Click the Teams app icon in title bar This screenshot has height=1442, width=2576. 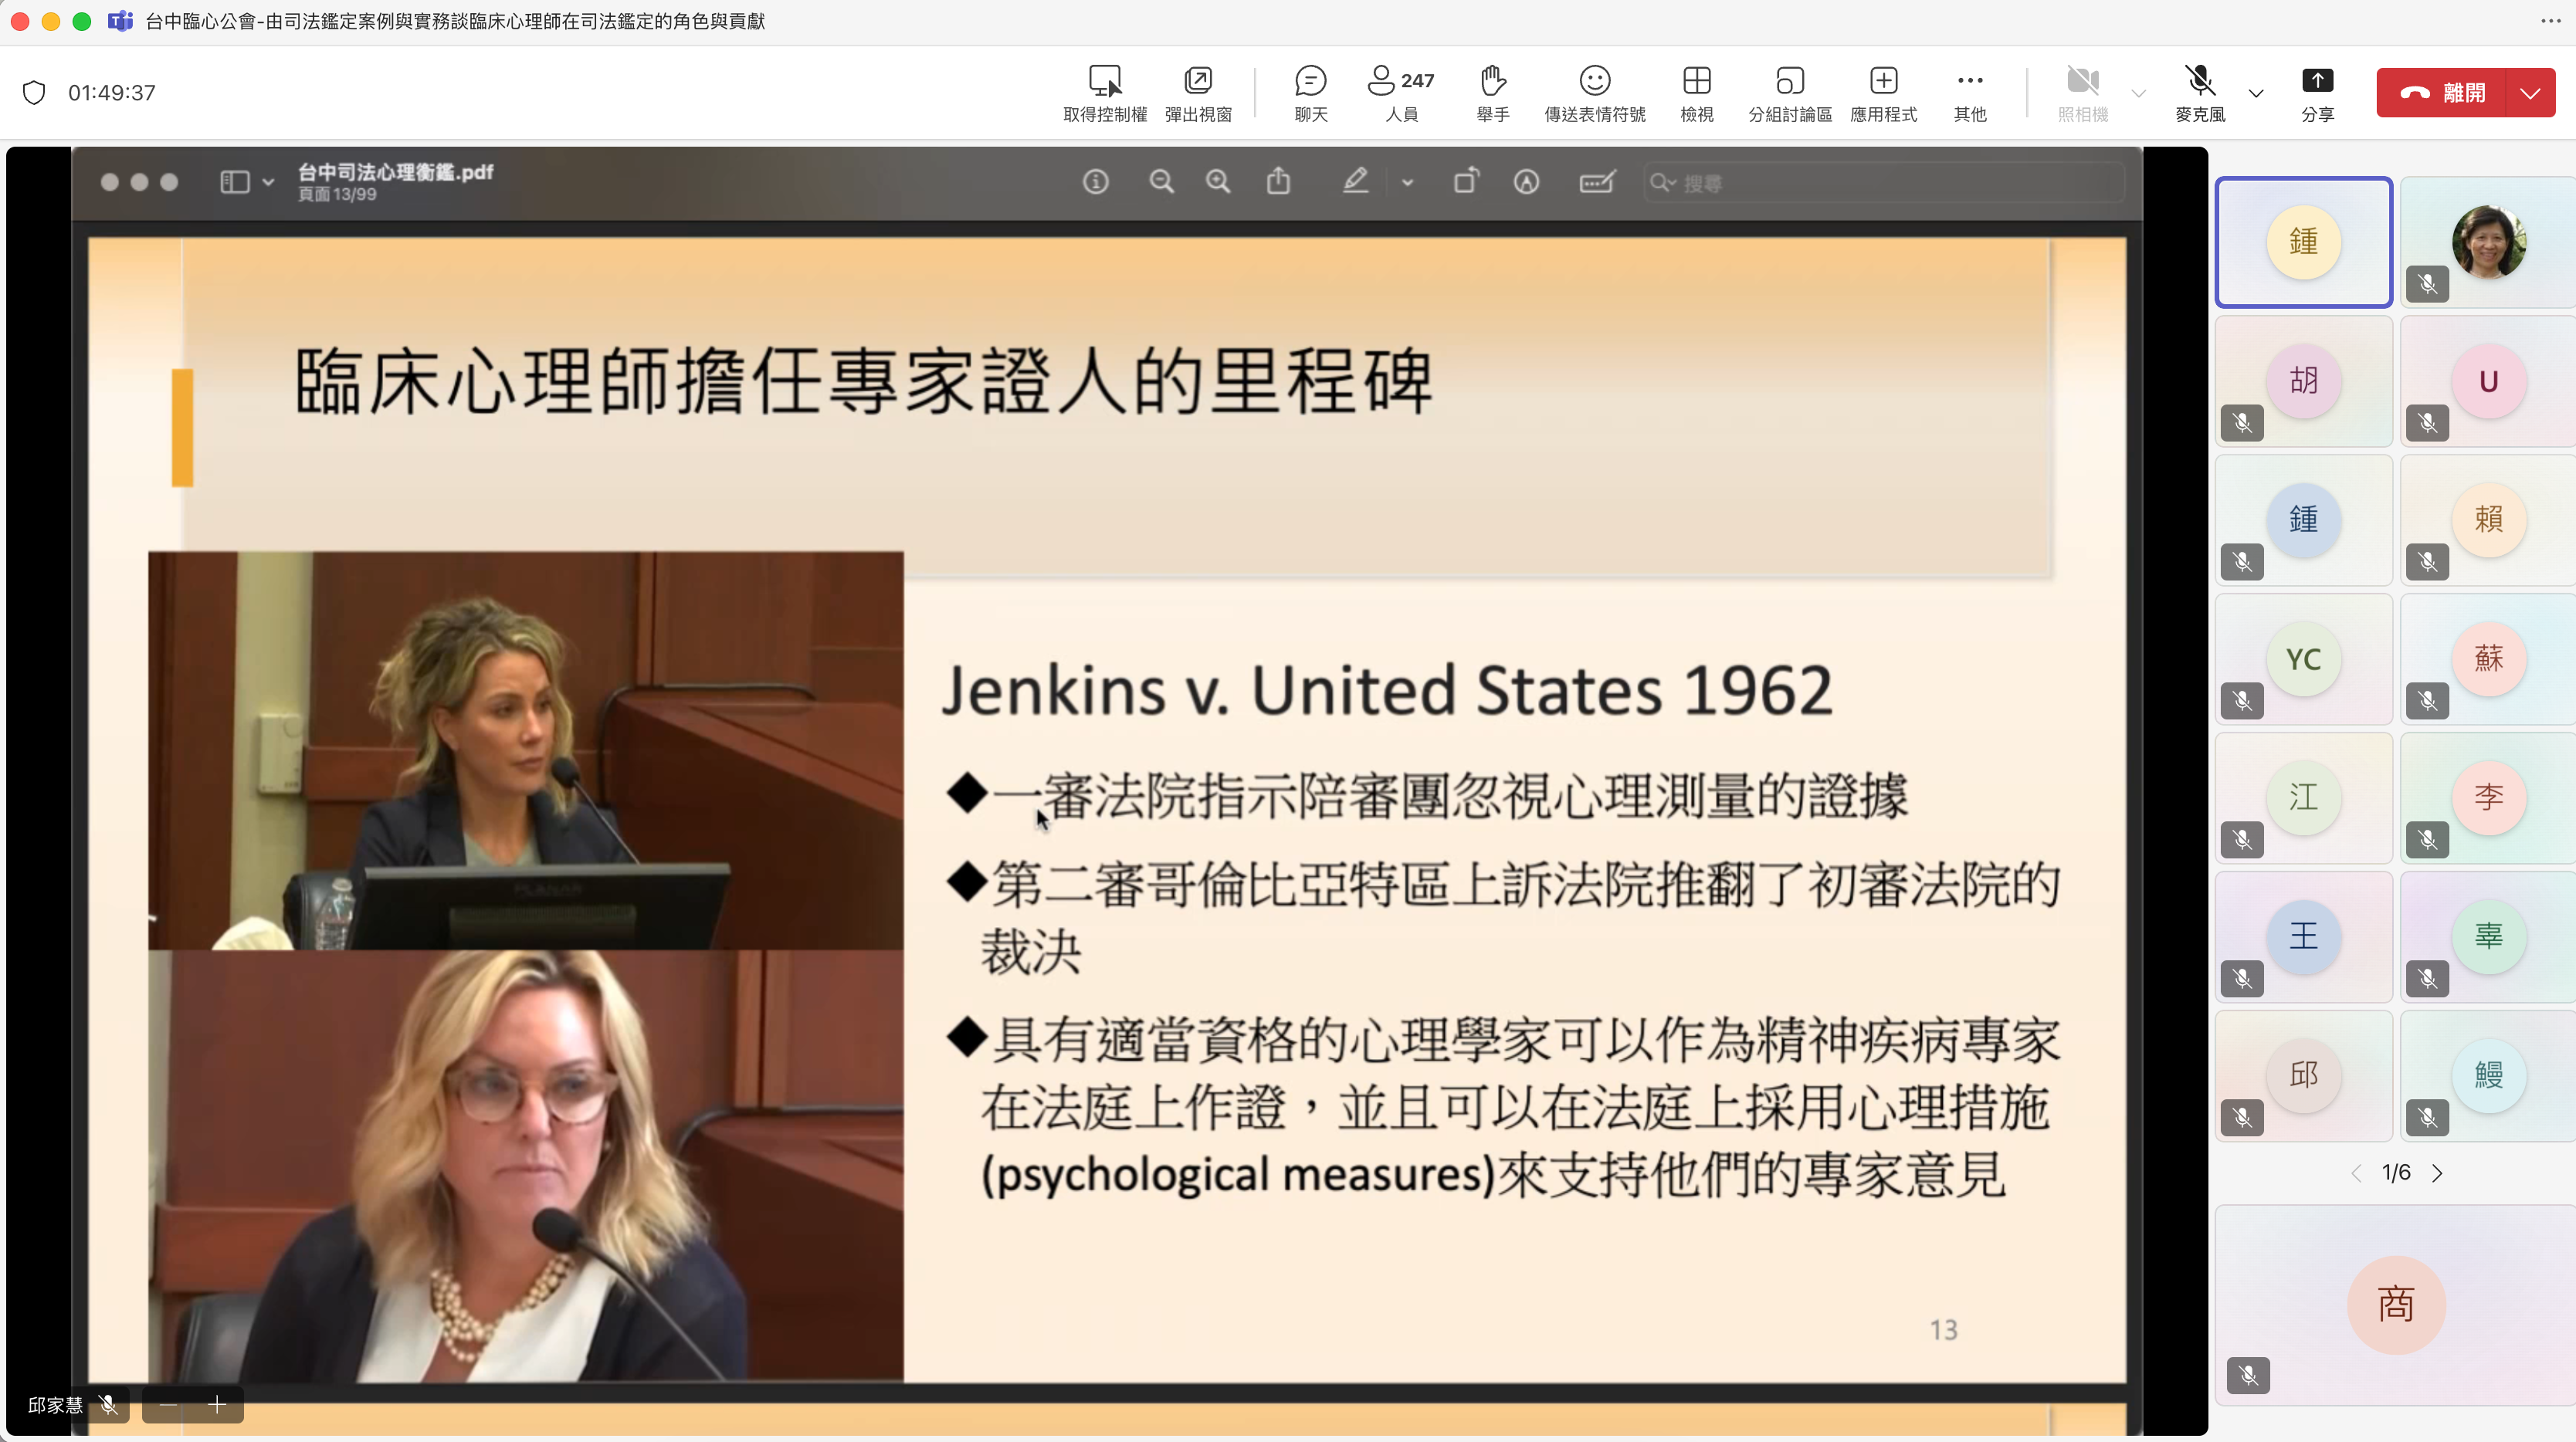[120, 21]
